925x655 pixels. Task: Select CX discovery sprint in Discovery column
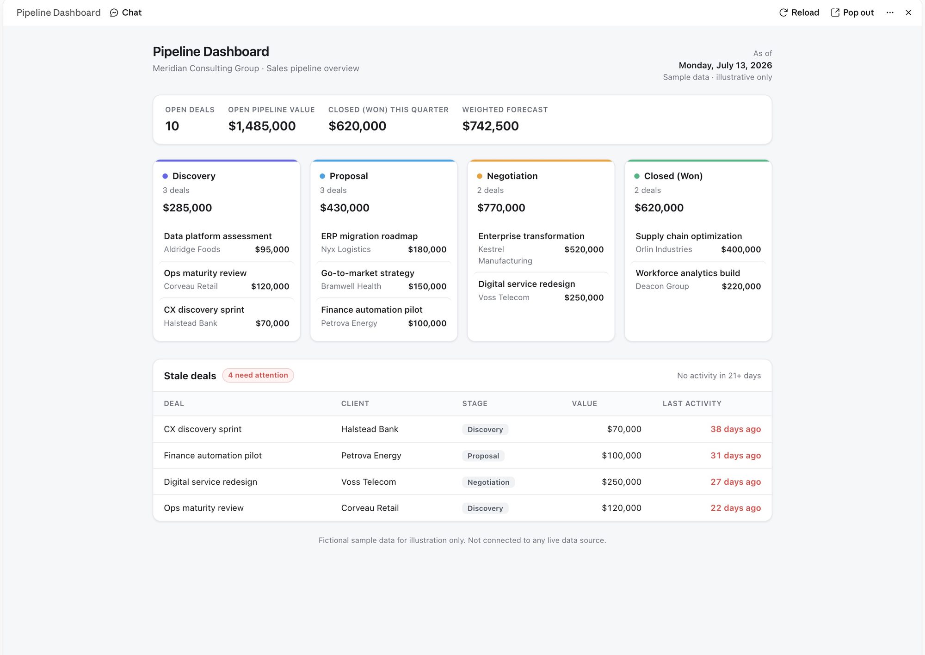click(227, 316)
